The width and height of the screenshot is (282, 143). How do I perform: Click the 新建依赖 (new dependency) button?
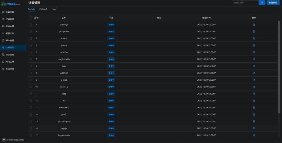(273, 2)
